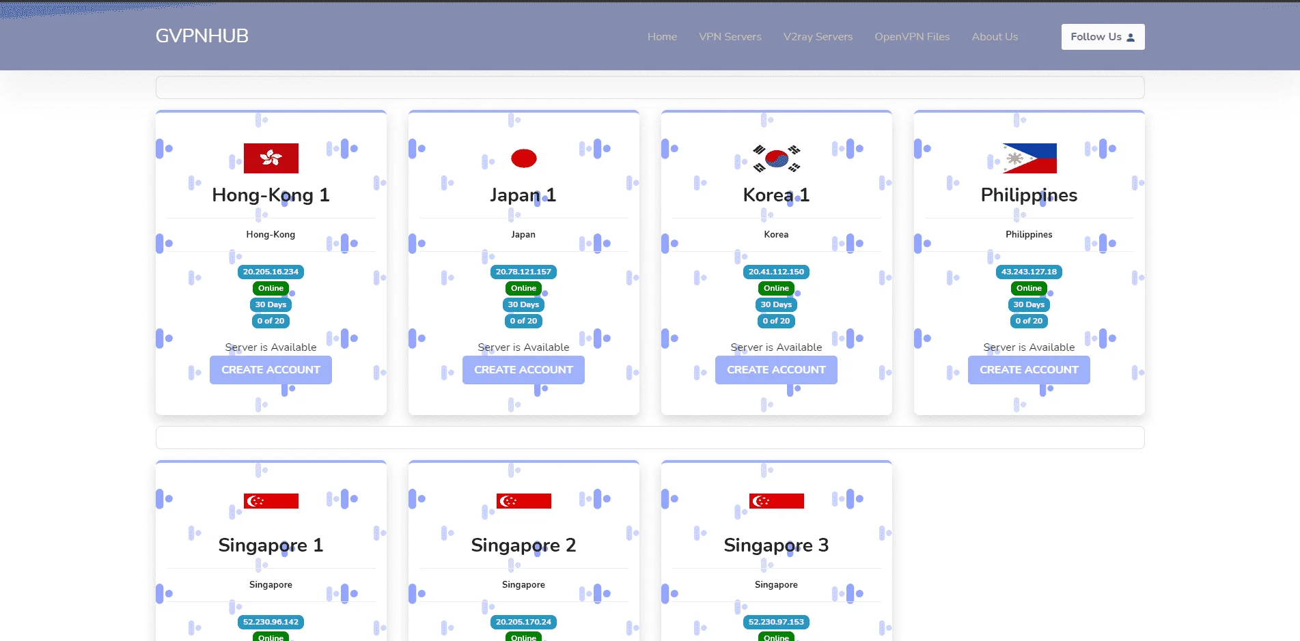
Task: Click Korea location label below heading
Action: pos(776,235)
